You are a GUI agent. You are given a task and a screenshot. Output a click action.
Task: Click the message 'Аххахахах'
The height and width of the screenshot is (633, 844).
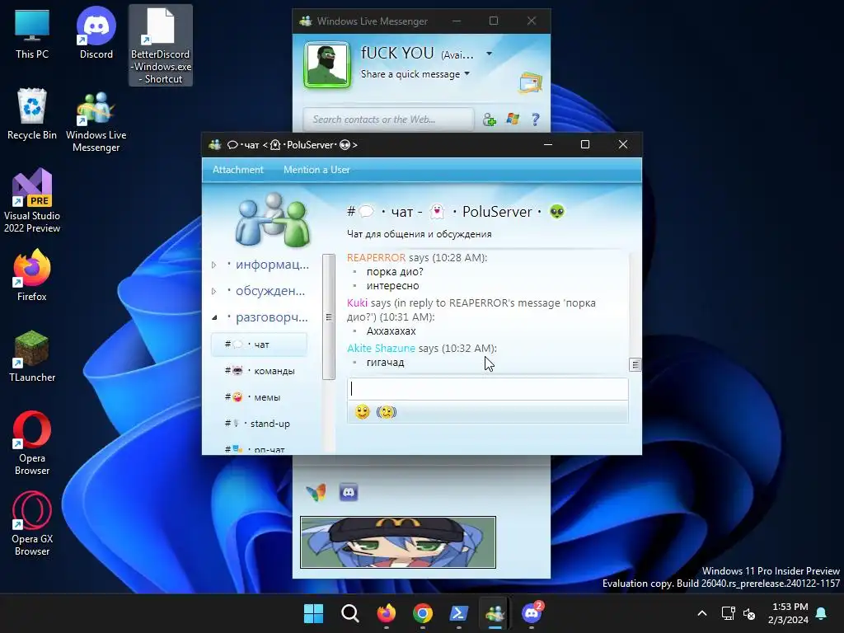[x=392, y=331]
